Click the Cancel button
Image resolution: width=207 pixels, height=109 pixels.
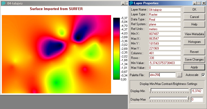[194, 17]
